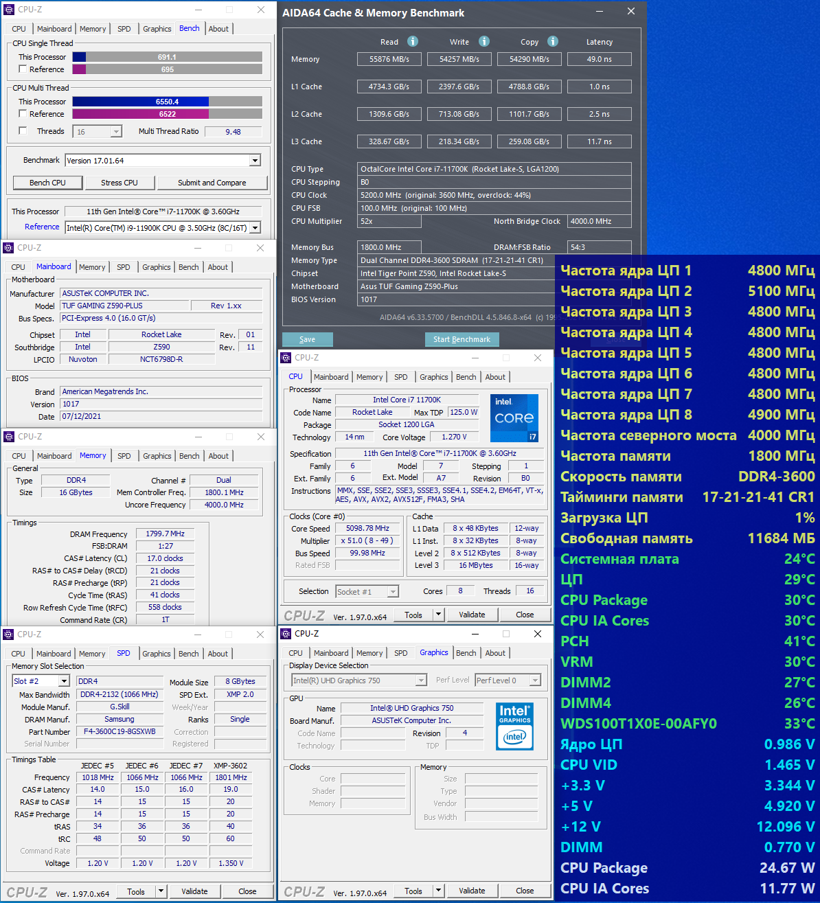Click the single thread Reference bar showing 695
Image resolution: width=820 pixels, height=903 pixels.
[x=167, y=69]
